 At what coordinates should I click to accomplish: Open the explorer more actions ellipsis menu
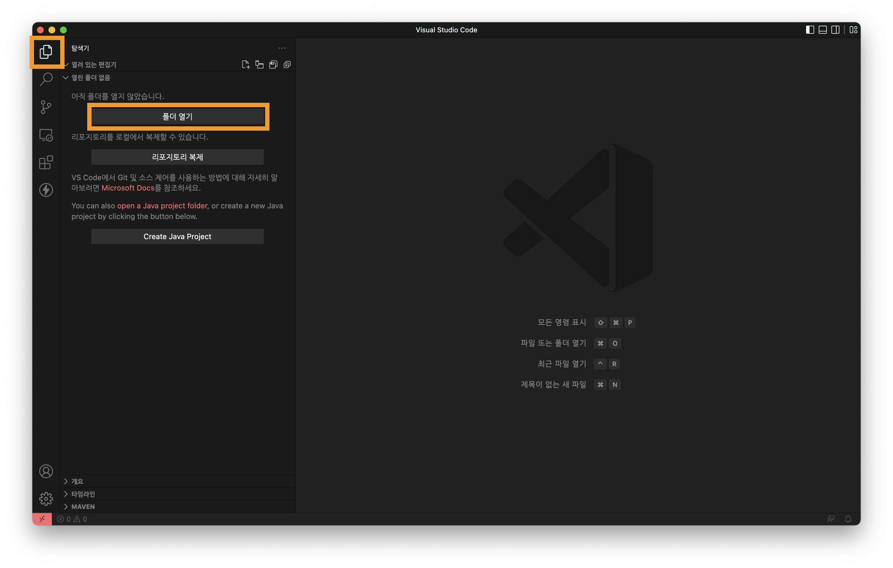pyautogui.click(x=282, y=48)
